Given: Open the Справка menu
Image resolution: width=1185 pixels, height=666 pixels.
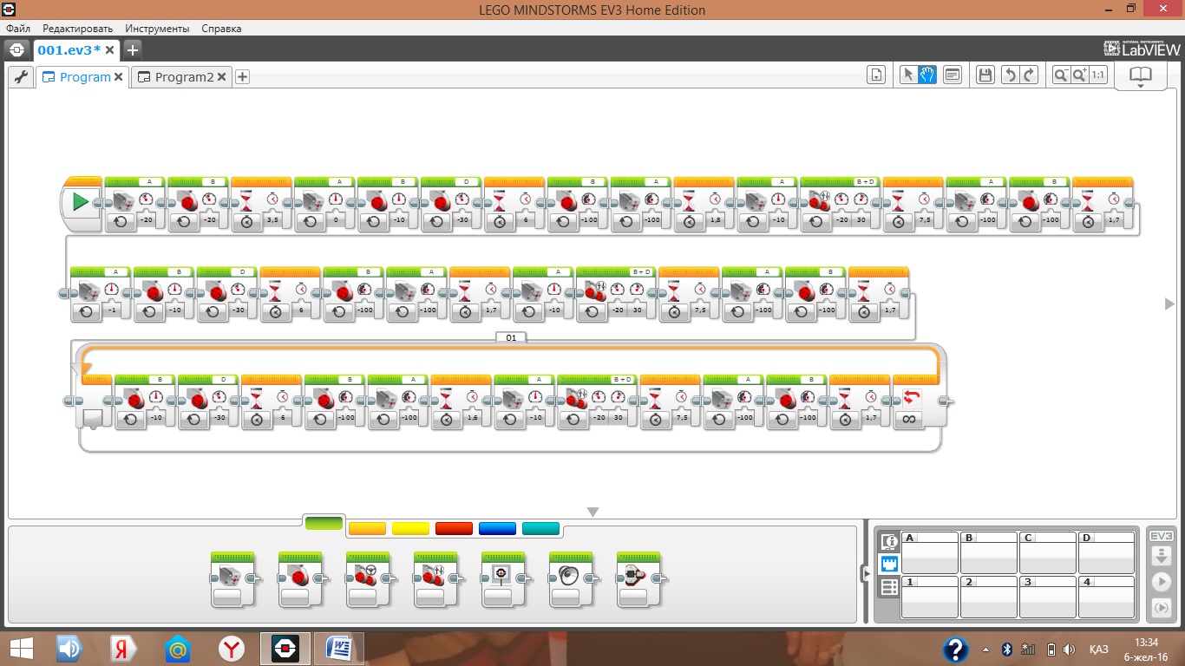Looking at the screenshot, I should [221, 29].
